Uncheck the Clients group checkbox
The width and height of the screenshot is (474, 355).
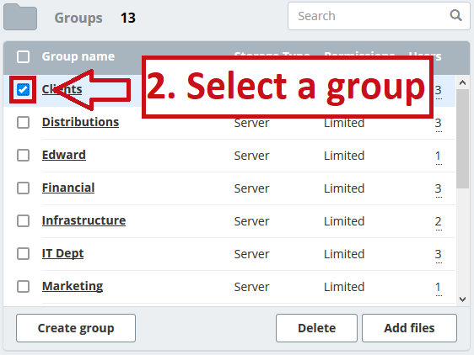click(24, 89)
